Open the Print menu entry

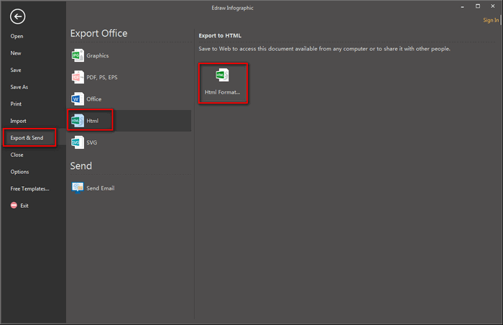pos(16,104)
